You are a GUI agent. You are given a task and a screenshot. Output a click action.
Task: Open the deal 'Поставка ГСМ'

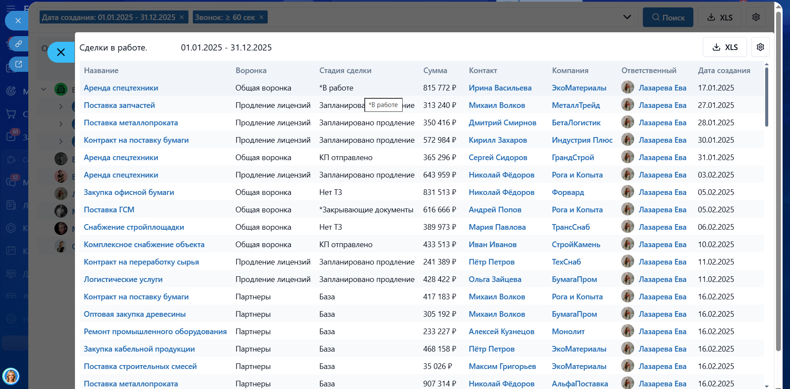[x=109, y=210]
